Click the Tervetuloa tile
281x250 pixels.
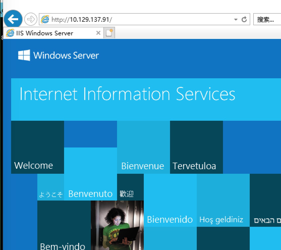point(196,147)
